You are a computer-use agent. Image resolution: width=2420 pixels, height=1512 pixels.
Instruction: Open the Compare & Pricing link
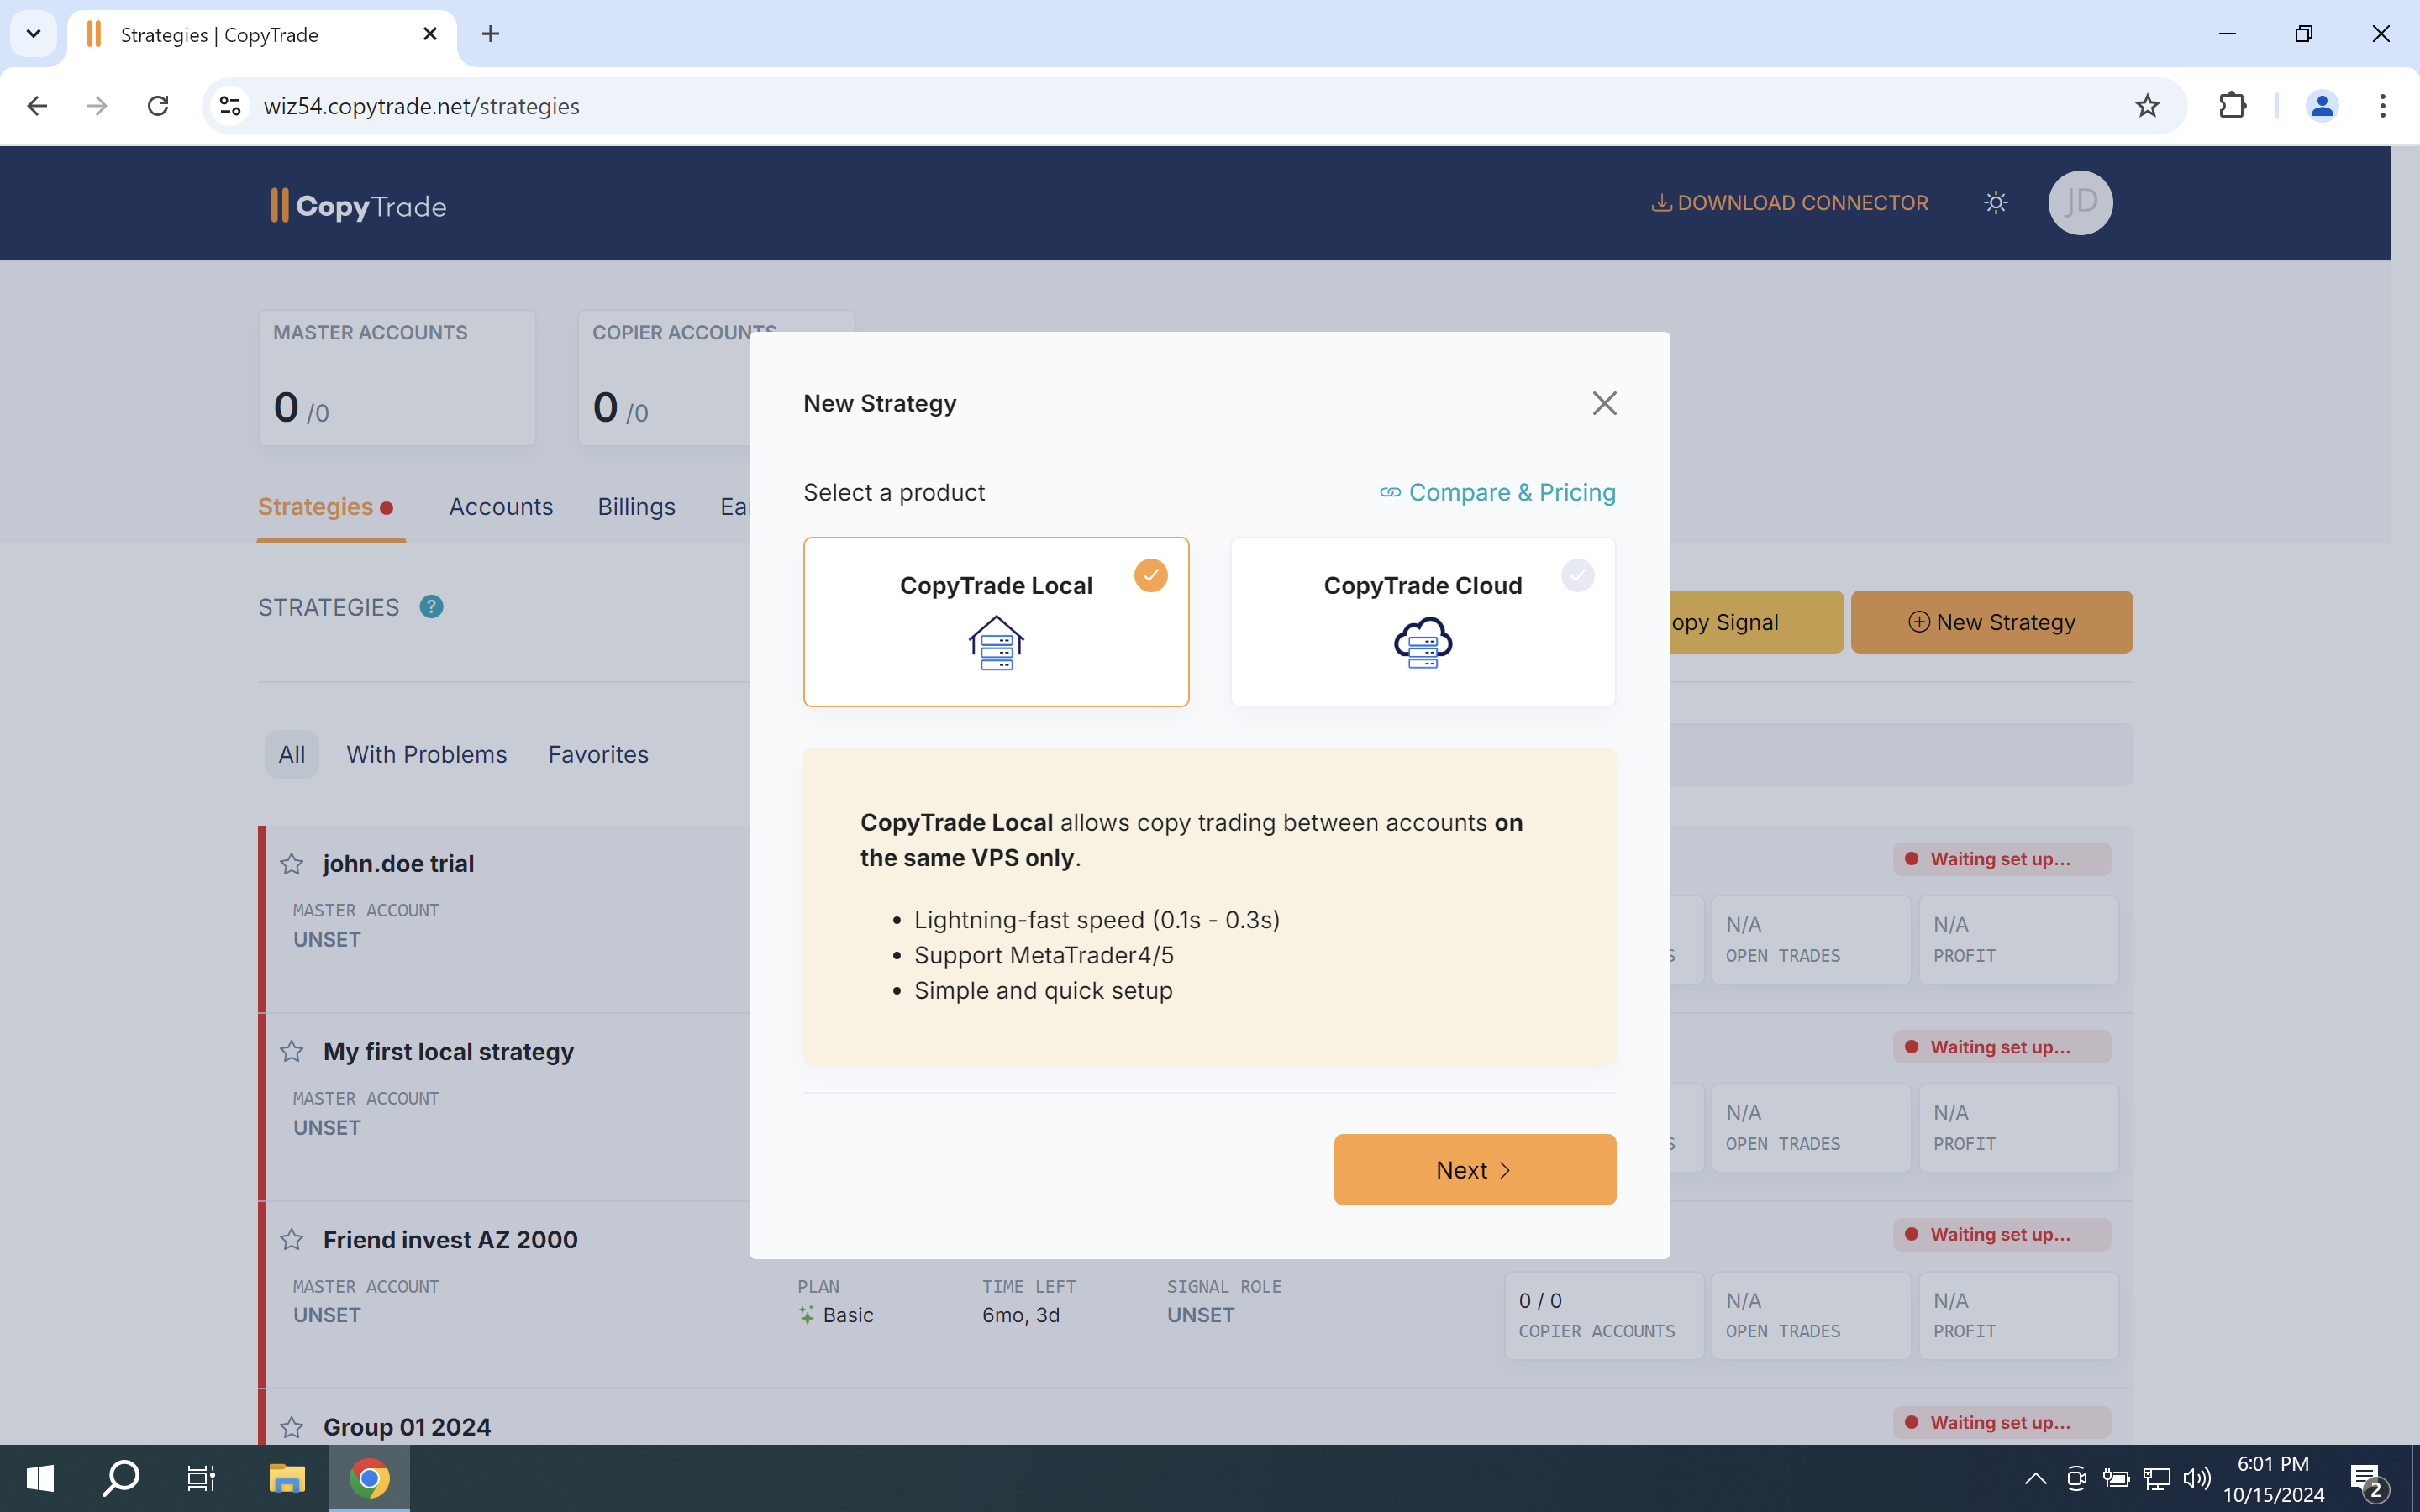[x=1498, y=492]
